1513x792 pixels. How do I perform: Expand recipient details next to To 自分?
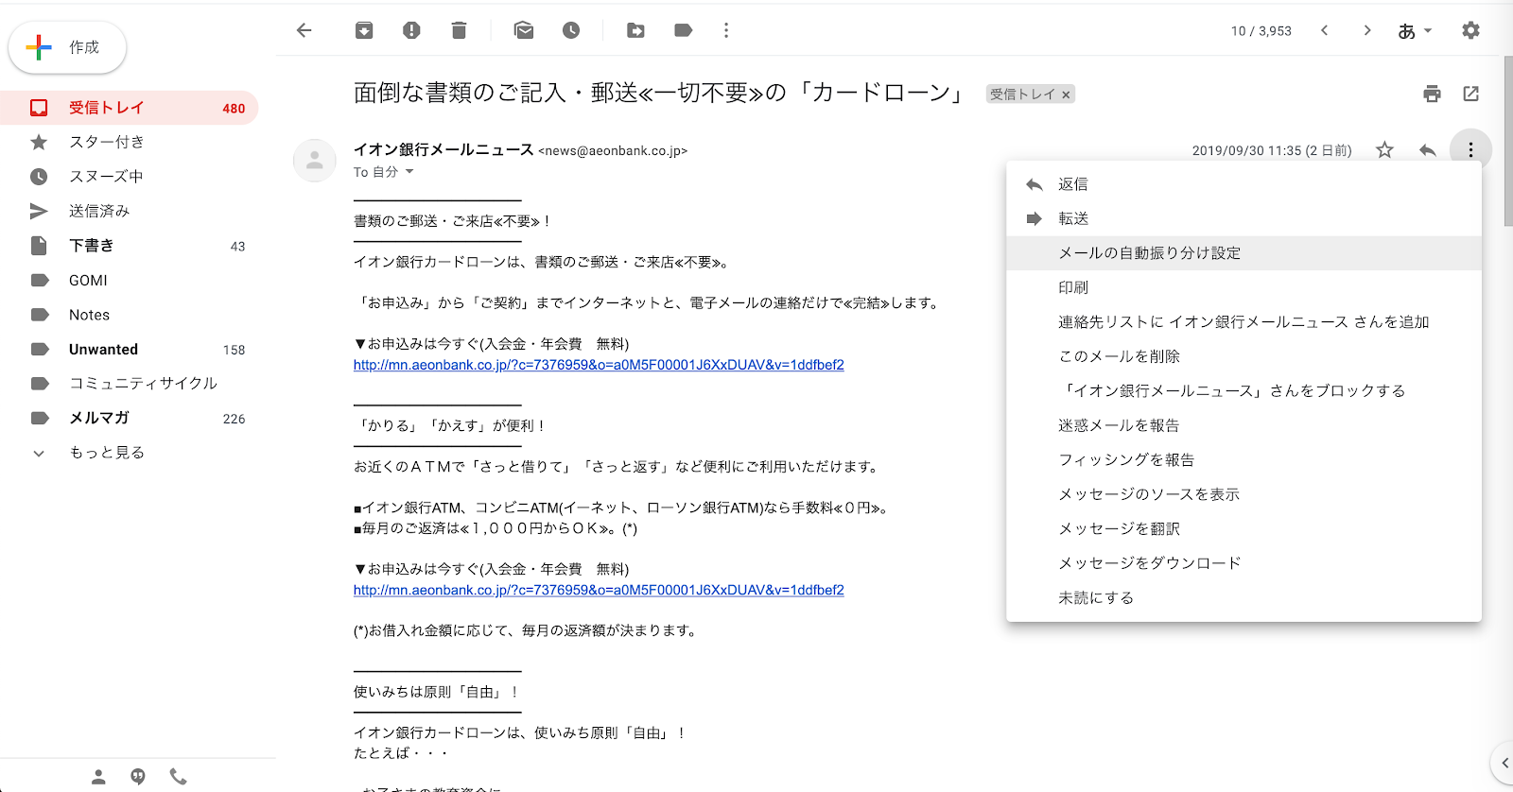(409, 172)
